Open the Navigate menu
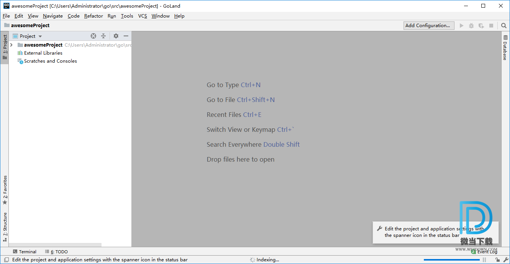This screenshot has width=510, height=264. 53,16
